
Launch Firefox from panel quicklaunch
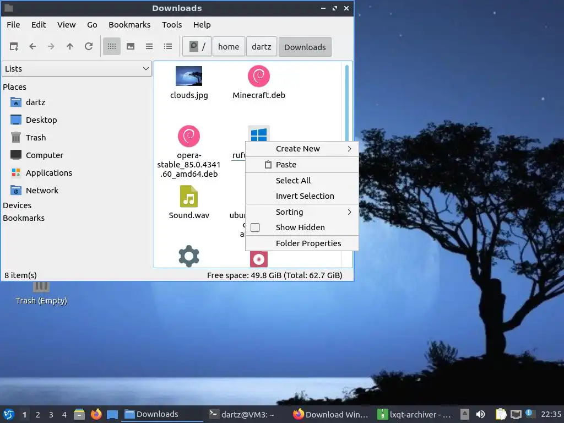(96, 414)
